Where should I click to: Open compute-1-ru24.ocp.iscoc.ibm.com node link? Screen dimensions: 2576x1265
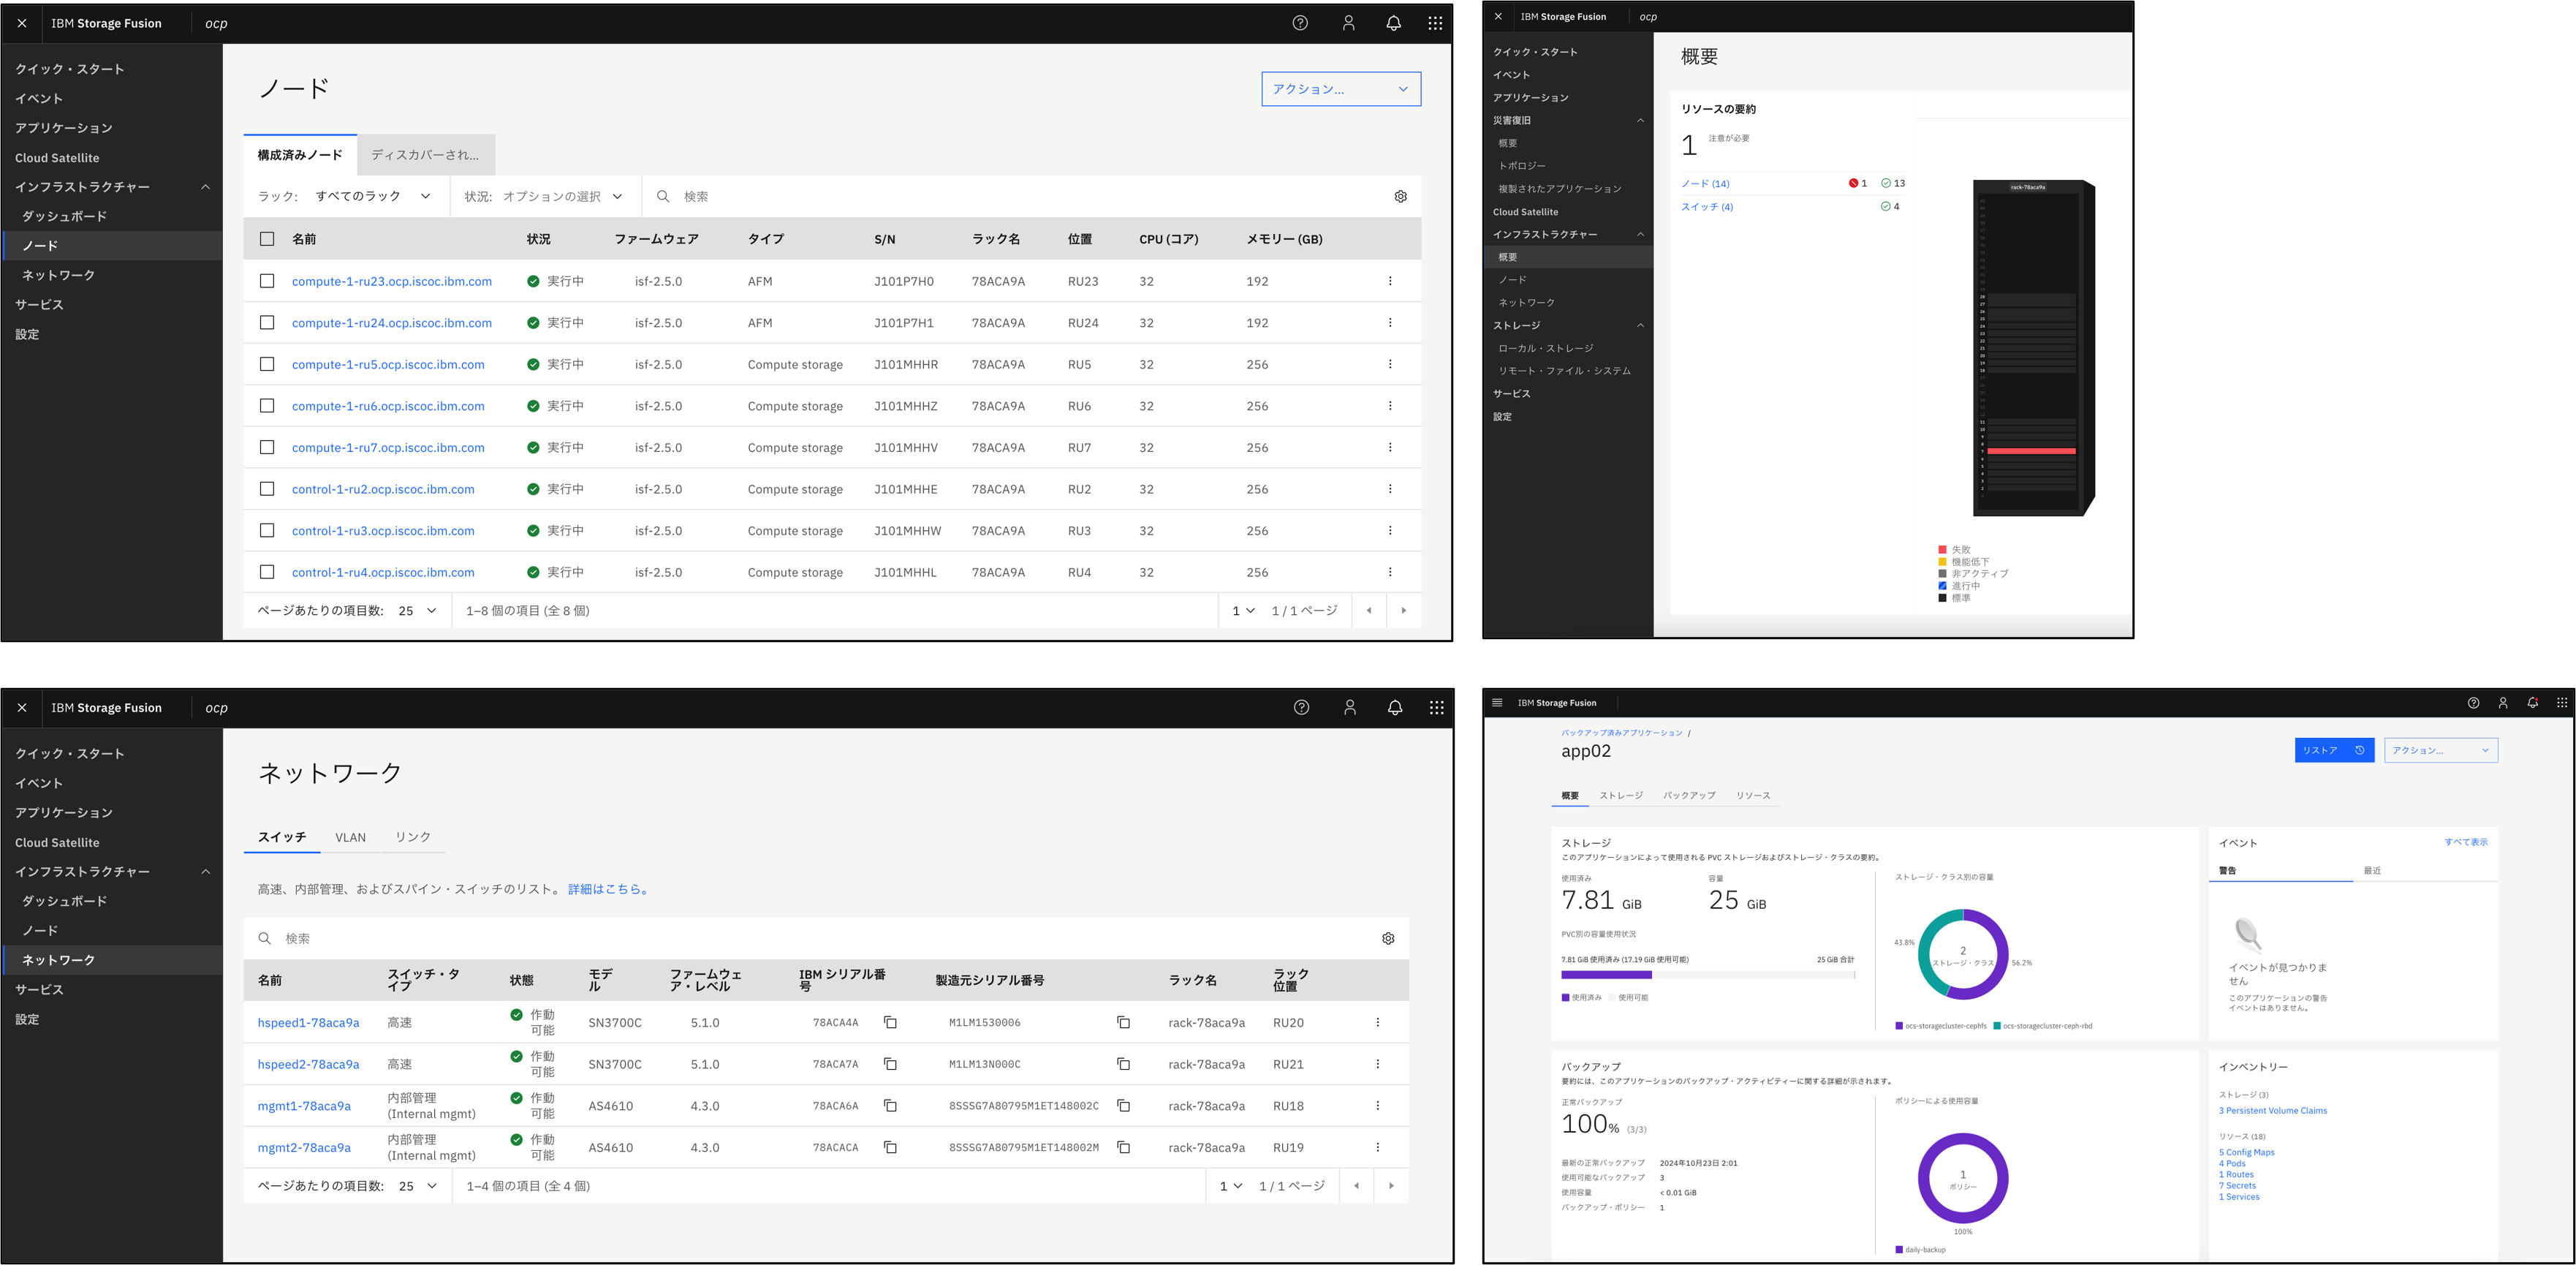[x=392, y=323]
